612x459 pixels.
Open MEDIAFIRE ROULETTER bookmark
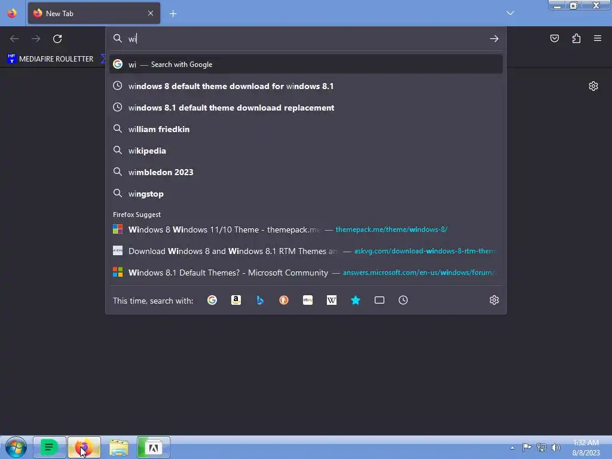click(50, 59)
